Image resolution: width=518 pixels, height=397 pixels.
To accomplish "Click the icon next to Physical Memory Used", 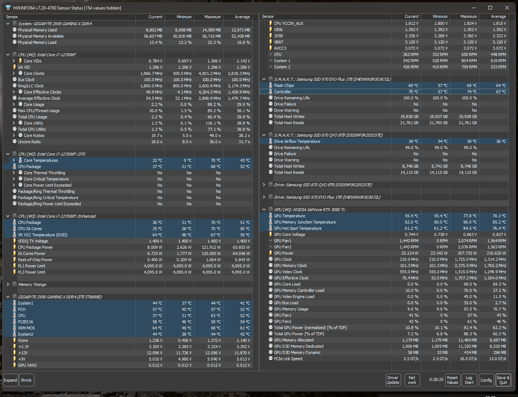I will click(x=15, y=30).
